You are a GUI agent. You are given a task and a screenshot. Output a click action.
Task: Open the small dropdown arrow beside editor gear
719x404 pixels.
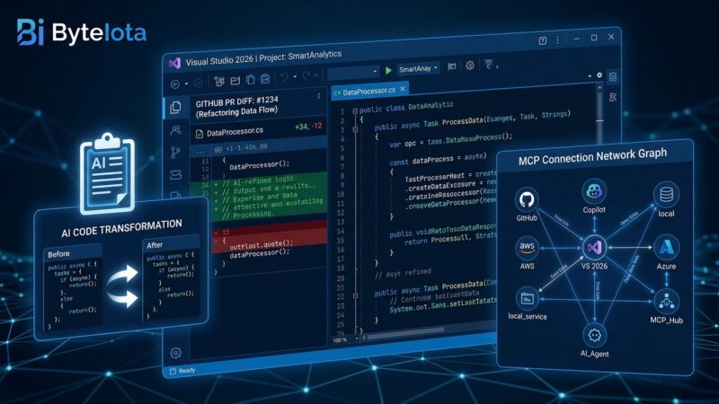[x=590, y=76]
